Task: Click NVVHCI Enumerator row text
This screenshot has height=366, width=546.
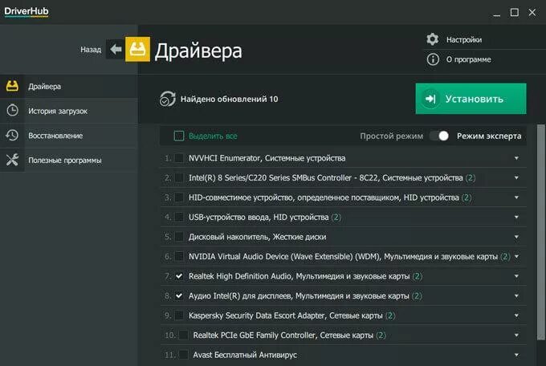Action: pos(267,158)
